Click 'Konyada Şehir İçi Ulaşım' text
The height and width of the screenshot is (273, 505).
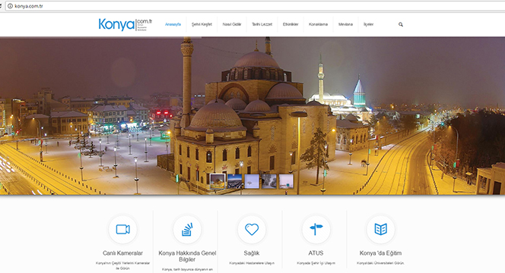[316, 263]
